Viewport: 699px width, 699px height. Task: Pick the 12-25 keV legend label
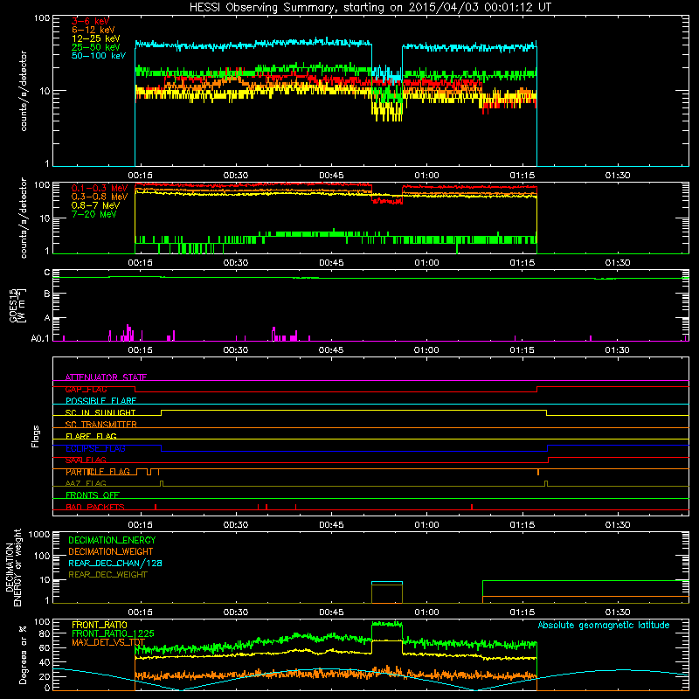[96, 38]
